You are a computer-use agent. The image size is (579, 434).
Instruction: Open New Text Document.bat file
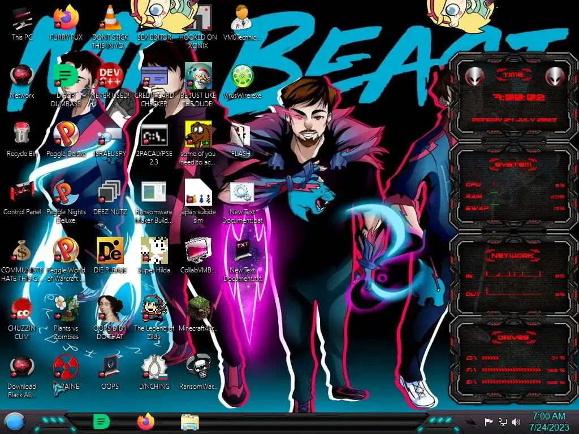point(242,203)
